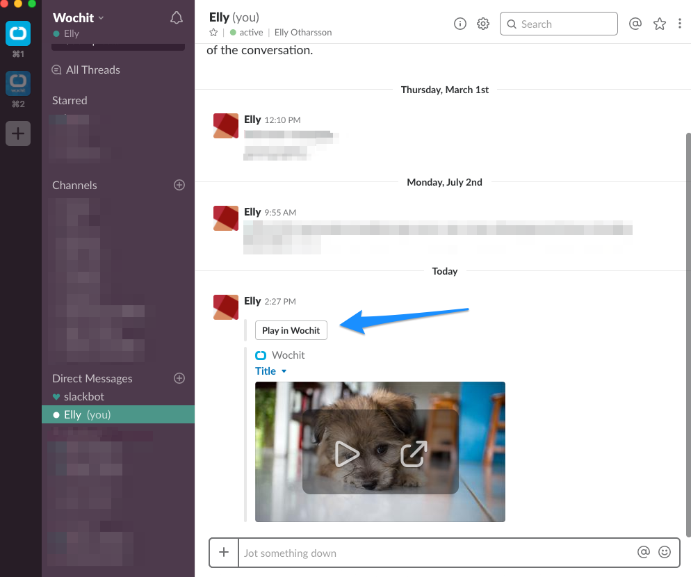The height and width of the screenshot is (577, 691).
Task: Start a new direct message with plus icon
Action: pos(179,378)
